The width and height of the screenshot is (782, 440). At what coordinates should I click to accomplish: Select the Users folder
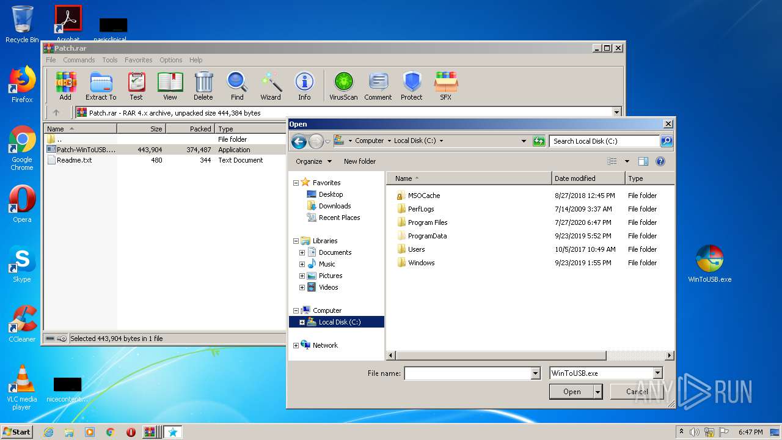point(416,249)
